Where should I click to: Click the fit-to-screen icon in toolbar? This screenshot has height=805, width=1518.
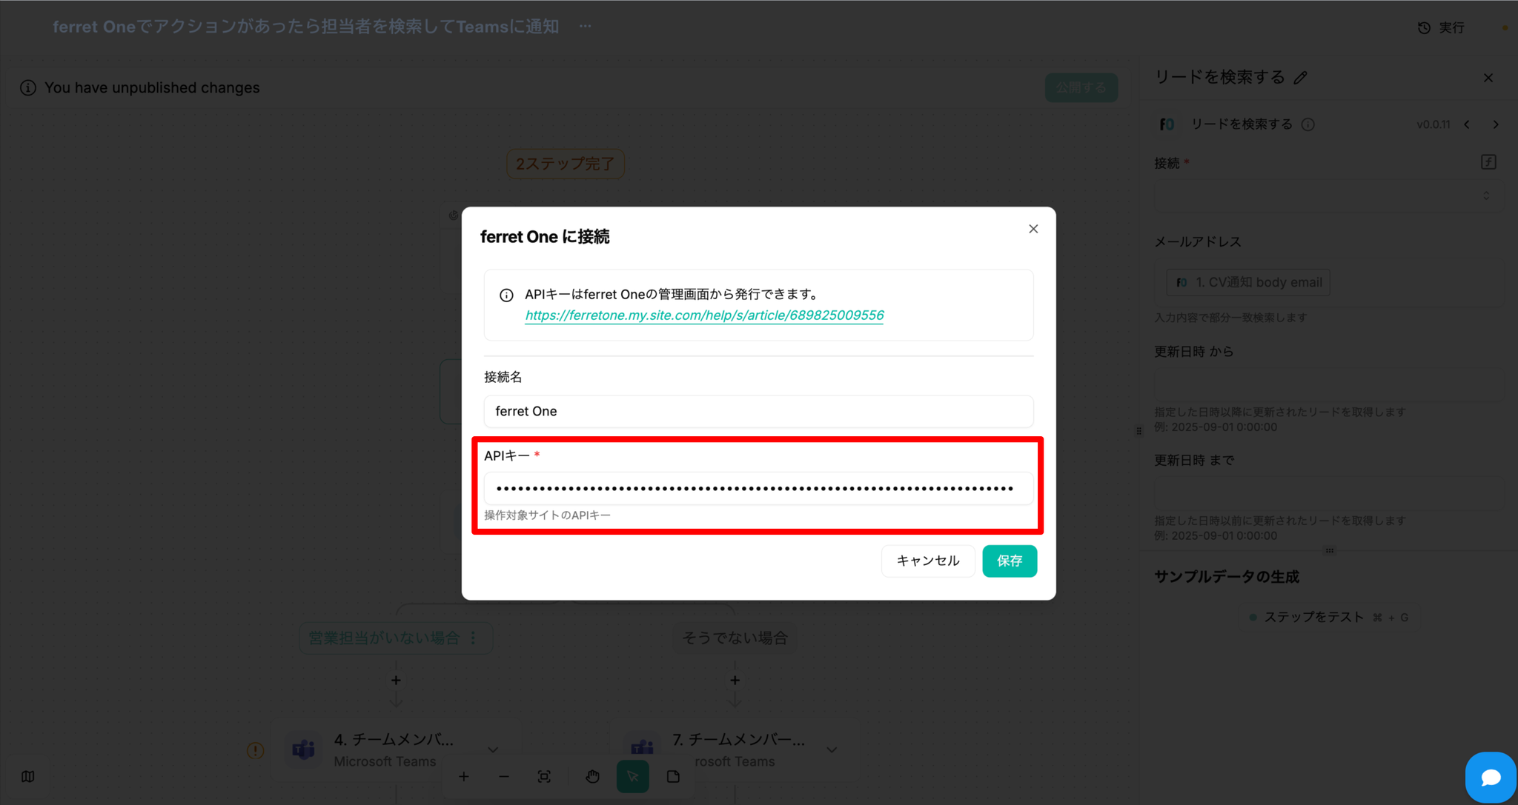coord(544,776)
